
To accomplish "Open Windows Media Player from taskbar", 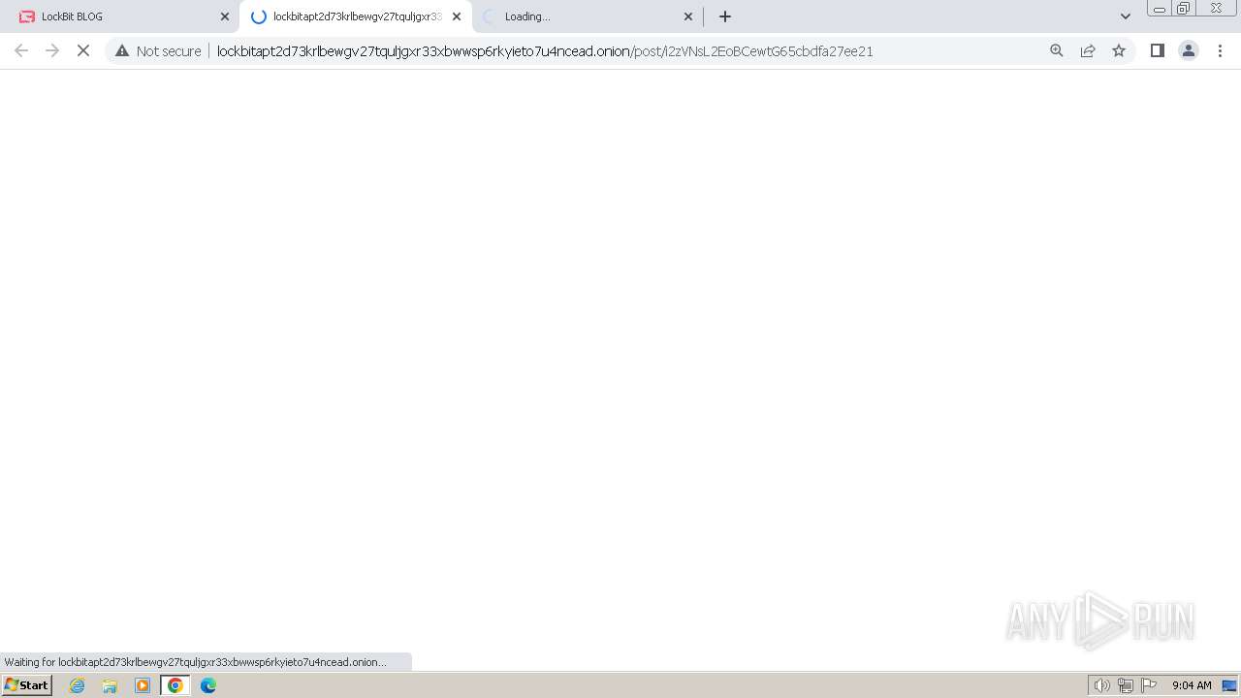I will pos(143,685).
